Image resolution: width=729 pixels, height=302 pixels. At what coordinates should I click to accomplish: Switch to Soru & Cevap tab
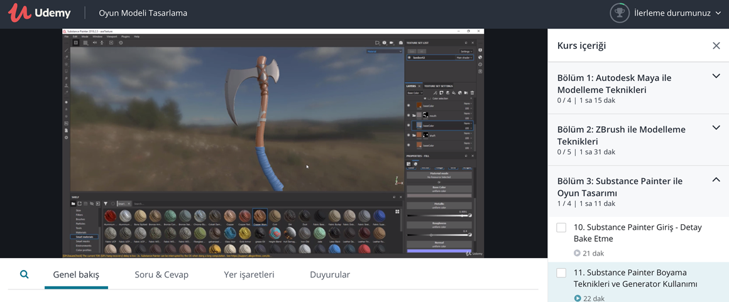coord(162,274)
